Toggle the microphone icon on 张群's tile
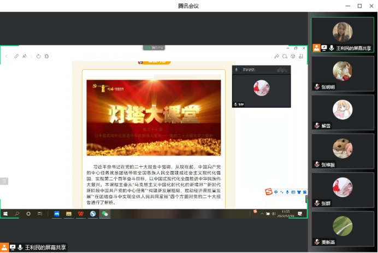 (317, 203)
